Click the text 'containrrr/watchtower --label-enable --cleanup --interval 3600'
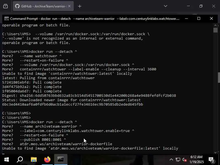220x165 pixels. tap(88, 69)
